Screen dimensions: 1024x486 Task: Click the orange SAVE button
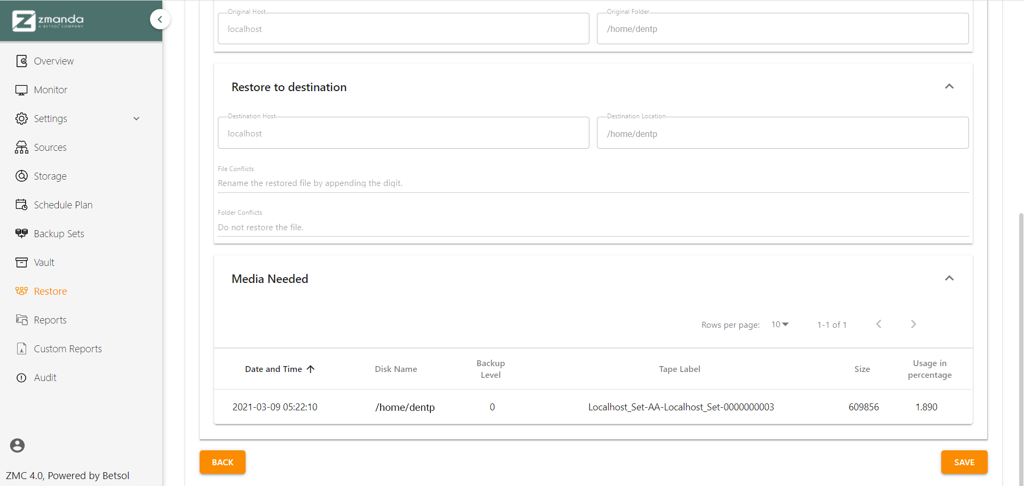(x=964, y=462)
